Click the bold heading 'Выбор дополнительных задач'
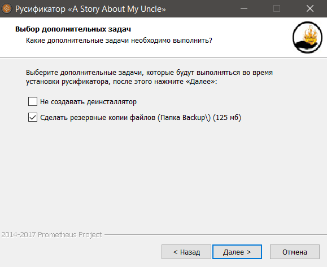The height and width of the screenshot is (267, 327). pyautogui.click(x=73, y=29)
